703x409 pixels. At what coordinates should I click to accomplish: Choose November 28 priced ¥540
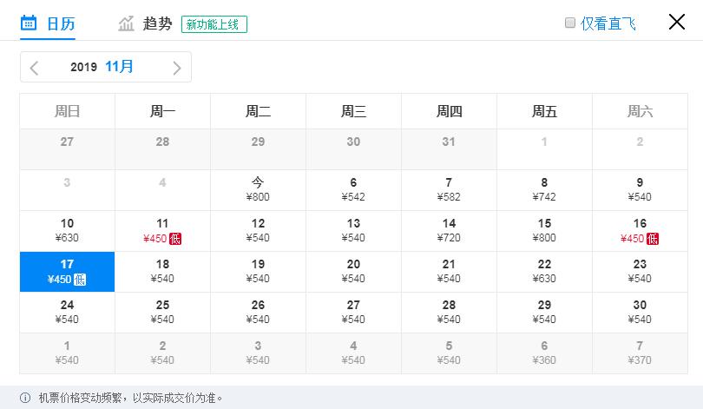[x=449, y=313]
